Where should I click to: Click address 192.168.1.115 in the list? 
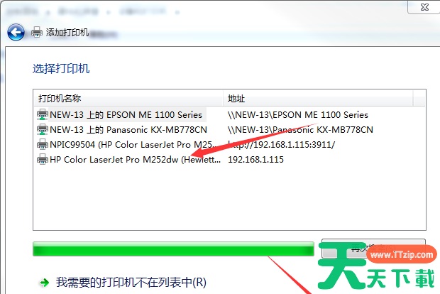(255, 159)
